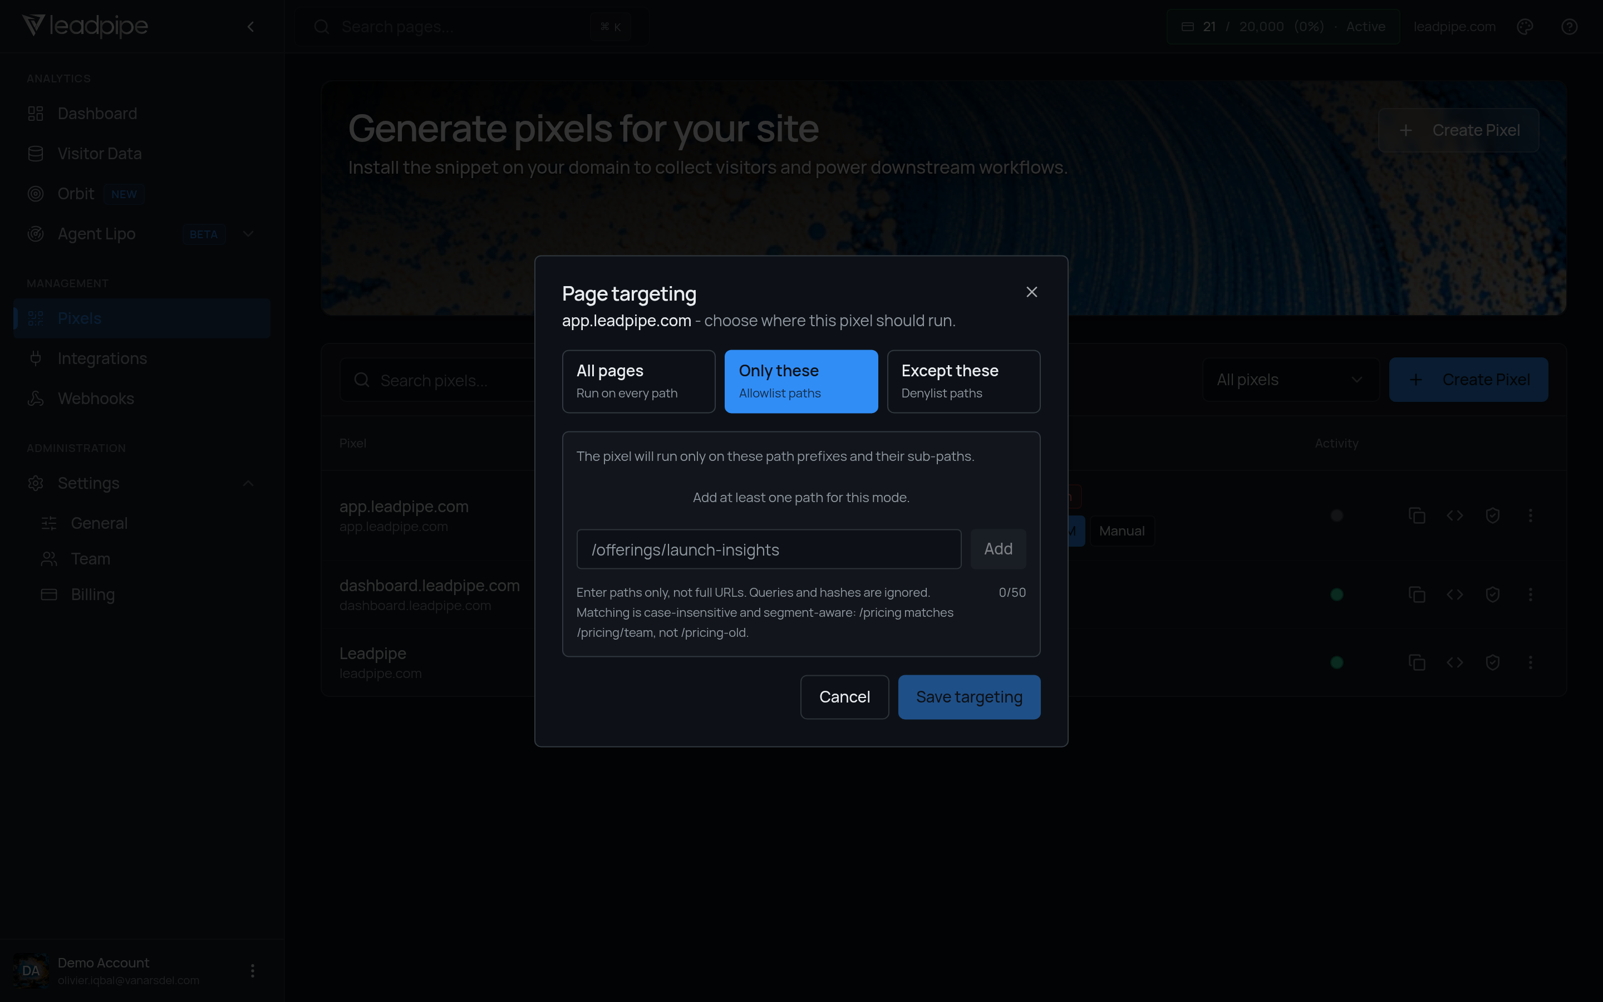The height and width of the screenshot is (1002, 1603).
Task: View code snippet for dashboard.leadpipe.com
Action: [1454, 595]
